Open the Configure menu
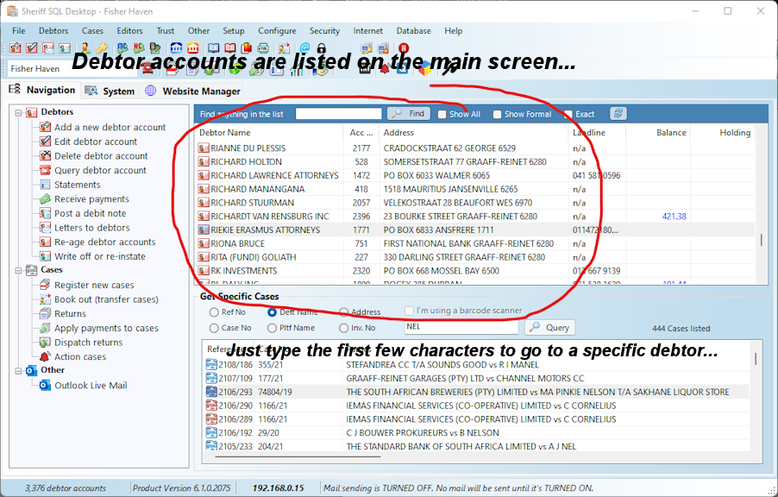 (x=277, y=31)
